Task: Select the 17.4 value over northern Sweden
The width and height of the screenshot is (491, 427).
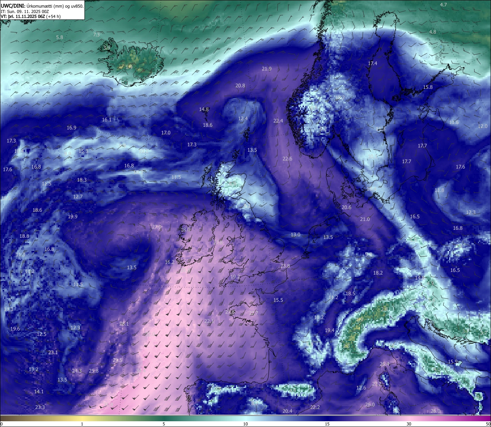Action: tap(372, 64)
